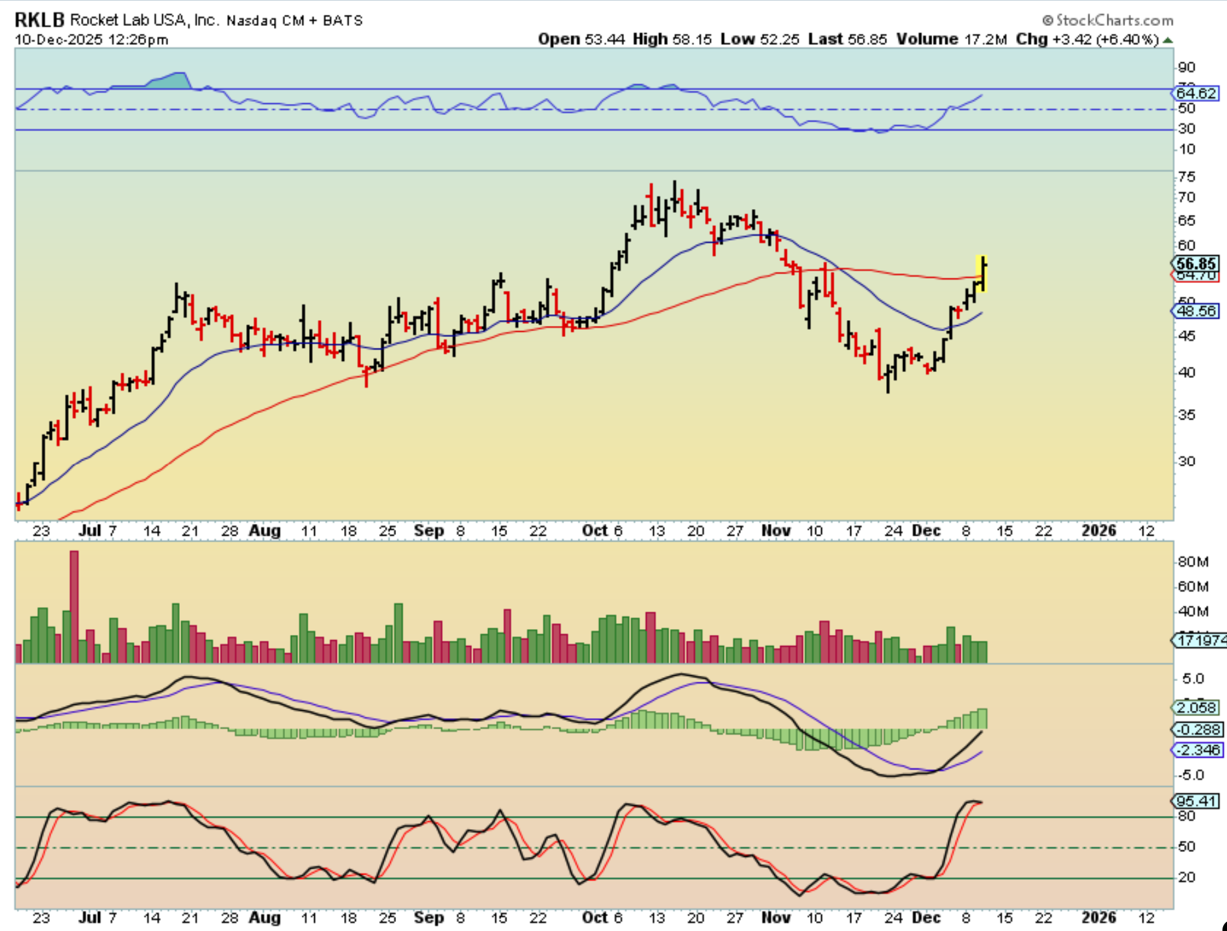Click the RSI value tag 64.62
Viewport: 1227px width, 931px height.
coord(1195,93)
